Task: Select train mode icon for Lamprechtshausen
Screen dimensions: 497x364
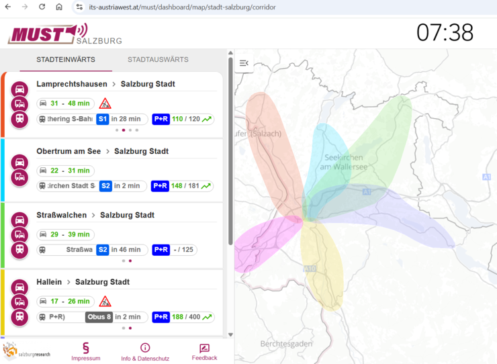Action: click(x=19, y=119)
